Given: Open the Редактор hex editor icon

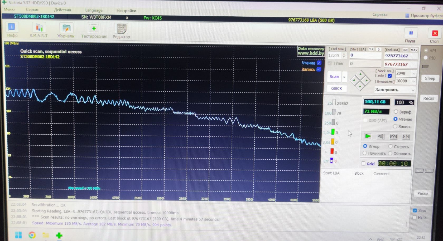Looking at the screenshot, I should tap(121, 29).
